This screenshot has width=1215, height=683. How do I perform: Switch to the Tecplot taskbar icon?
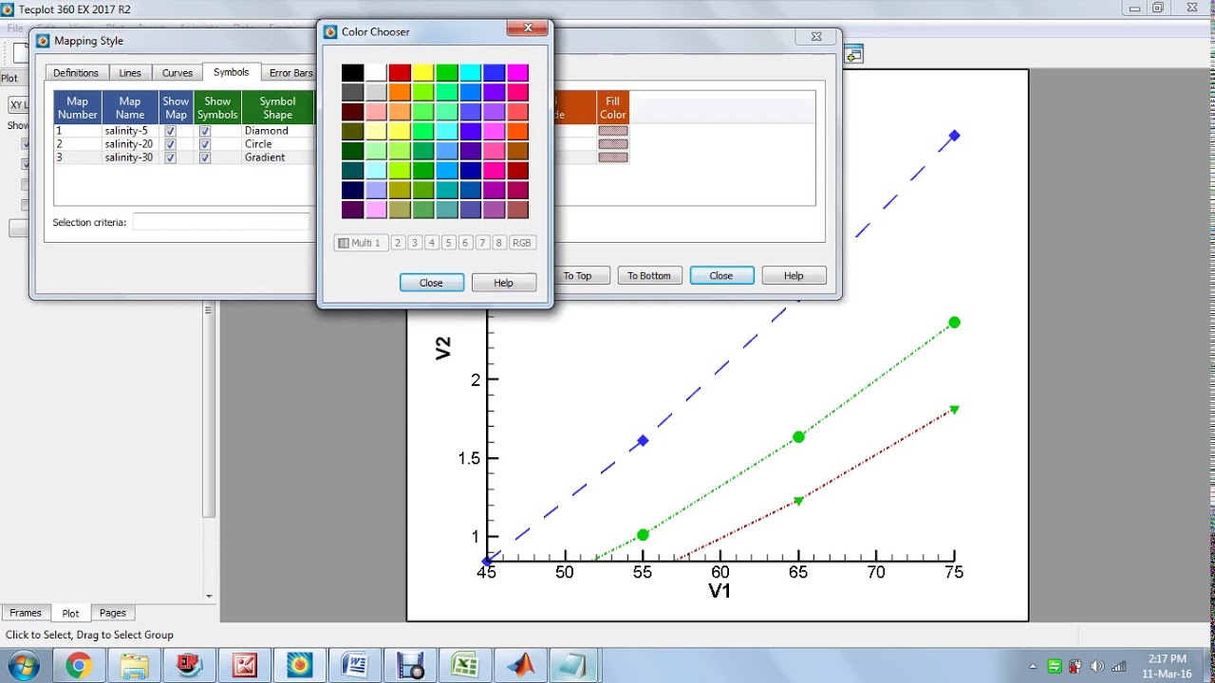300,666
